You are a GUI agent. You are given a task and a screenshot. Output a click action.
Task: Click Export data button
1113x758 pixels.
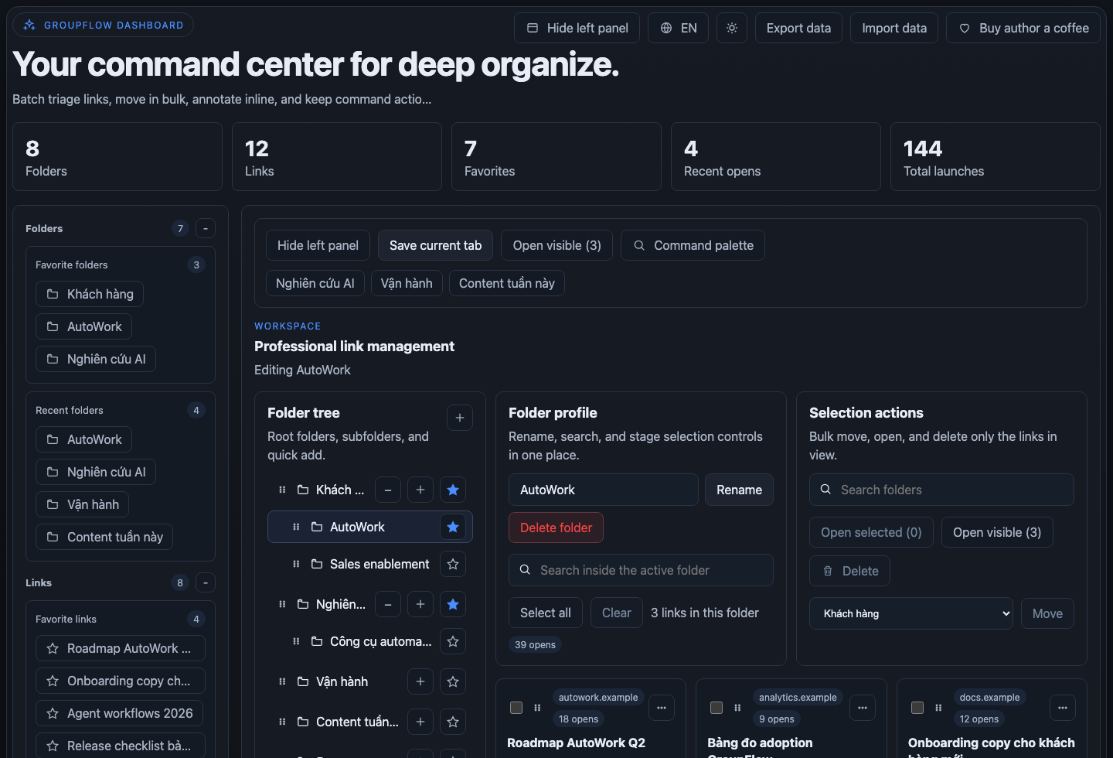[798, 28]
